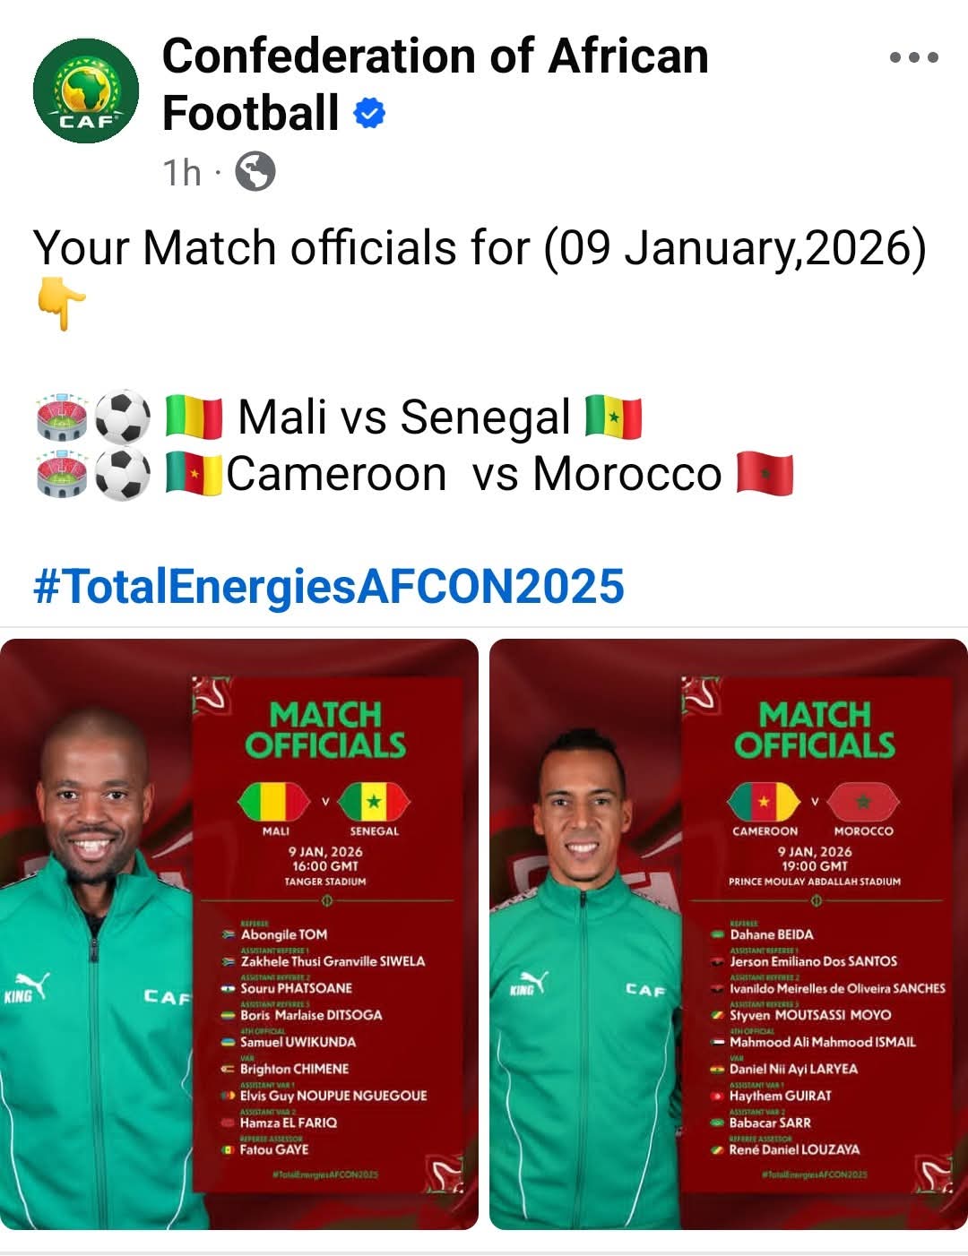Tap the stadium emoji beside Mali line
Screen dimensions: 968x1256
[61, 418]
